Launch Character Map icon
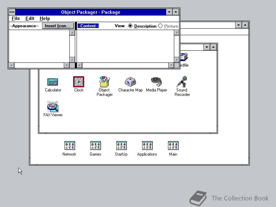 [130, 82]
